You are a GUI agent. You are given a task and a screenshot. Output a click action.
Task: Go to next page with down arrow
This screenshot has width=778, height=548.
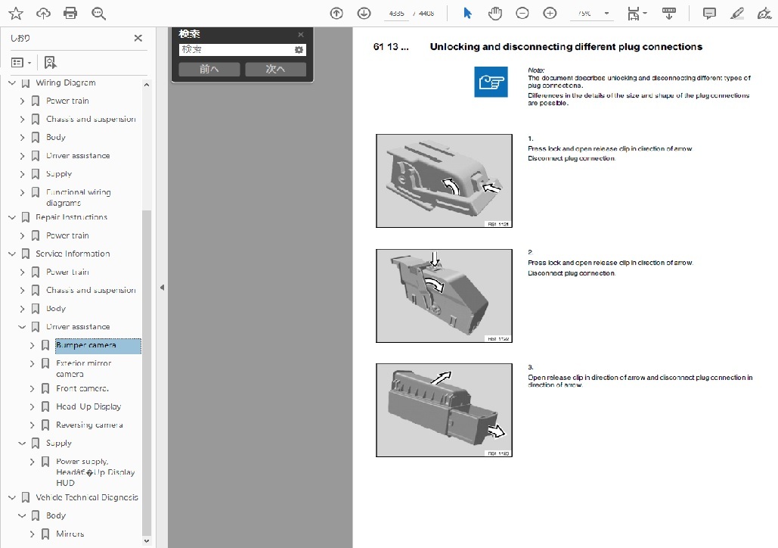click(x=364, y=13)
